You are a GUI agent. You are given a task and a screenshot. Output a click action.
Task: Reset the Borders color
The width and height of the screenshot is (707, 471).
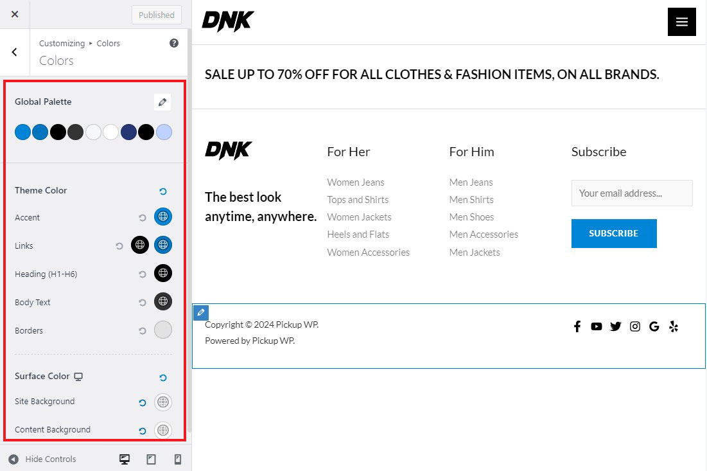[143, 331]
